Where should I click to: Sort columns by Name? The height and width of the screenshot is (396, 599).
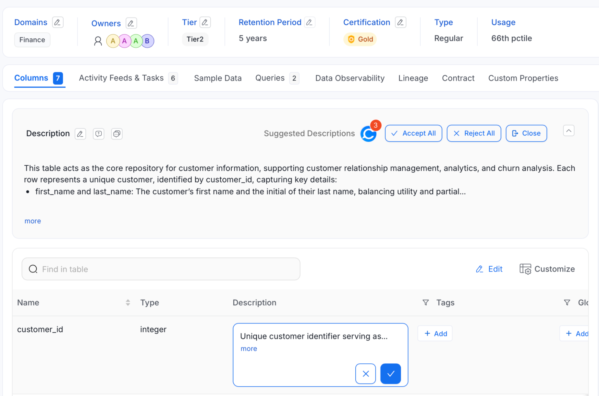(x=128, y=303)
